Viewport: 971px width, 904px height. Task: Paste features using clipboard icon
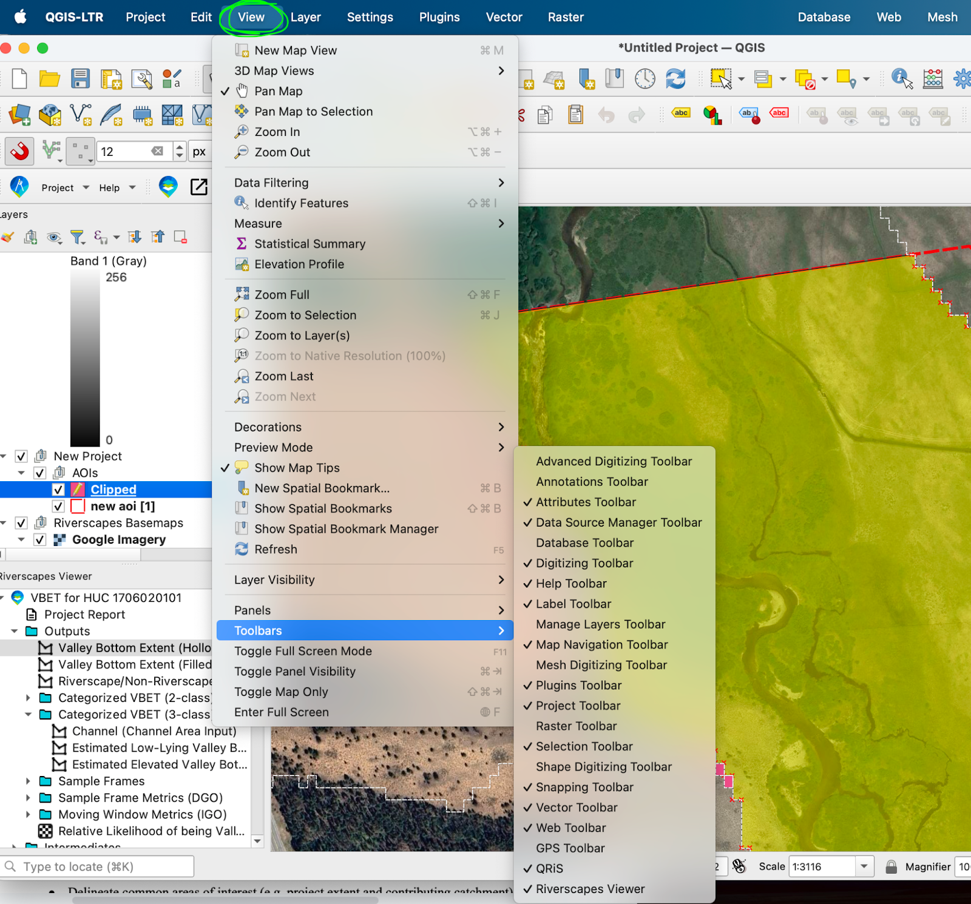click(x=576, y=114)
